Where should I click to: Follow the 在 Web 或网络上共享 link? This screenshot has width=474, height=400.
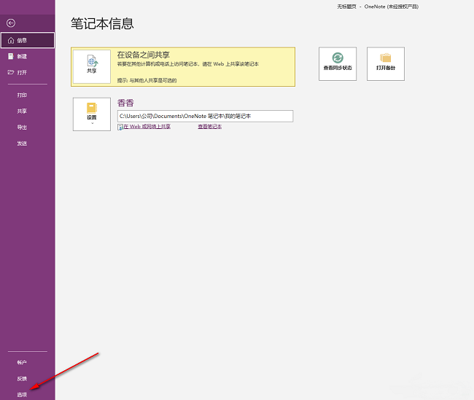145,127
